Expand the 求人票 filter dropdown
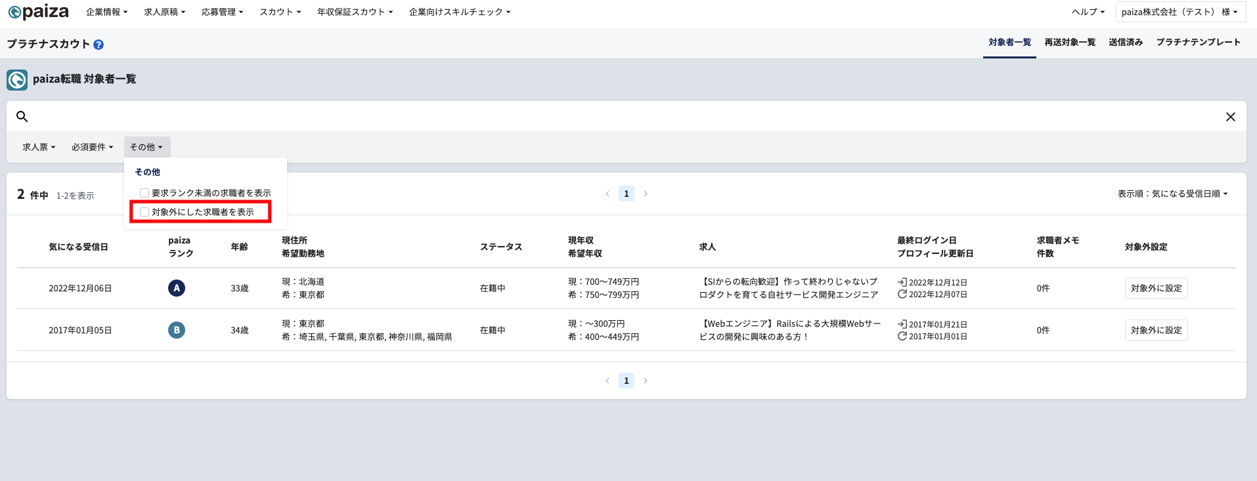Viewport: 1257px width, 481px height. (39, 147)
